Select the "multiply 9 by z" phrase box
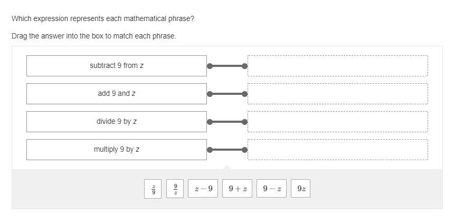The image size is (455, 216). 117,150
